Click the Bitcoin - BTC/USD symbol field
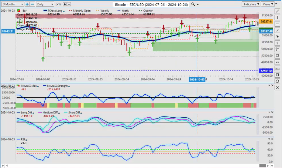The image size is (282, 168). (x=151, y=4)
